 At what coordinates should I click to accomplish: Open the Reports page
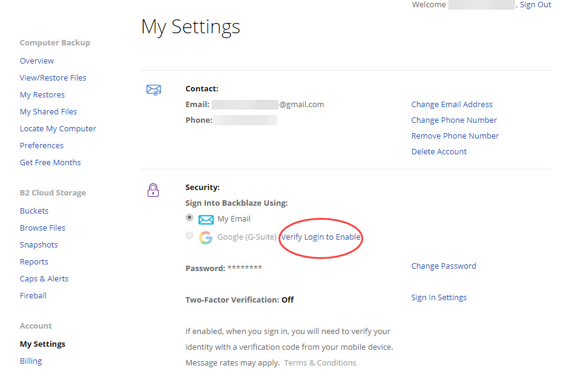point(34,262)
